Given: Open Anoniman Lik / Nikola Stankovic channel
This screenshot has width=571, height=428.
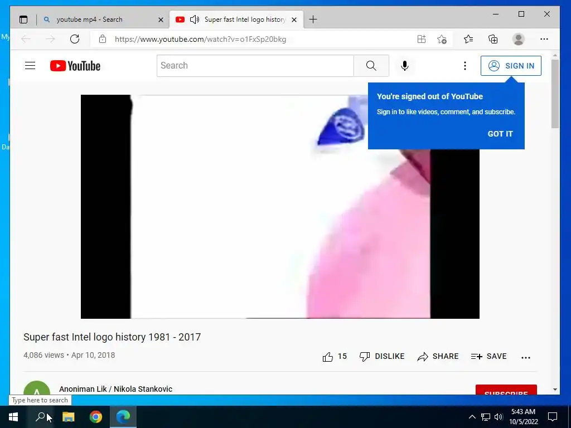Looking at the screenshot, I should coord(116,389).
